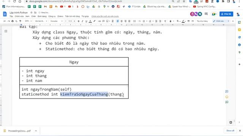This screenshot has width=243, height=136.
Task: Open the Tệp menu
Action: [x=11, y=16]
